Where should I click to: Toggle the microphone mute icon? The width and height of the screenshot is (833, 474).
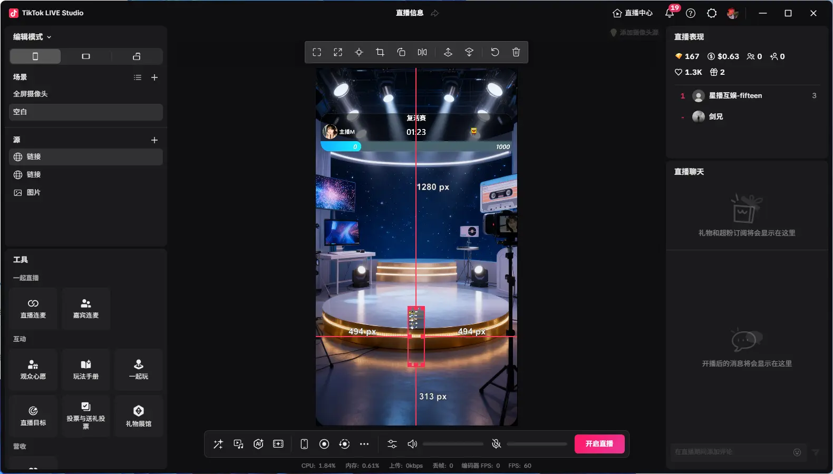pyautogui.click(x=496, y=444)
